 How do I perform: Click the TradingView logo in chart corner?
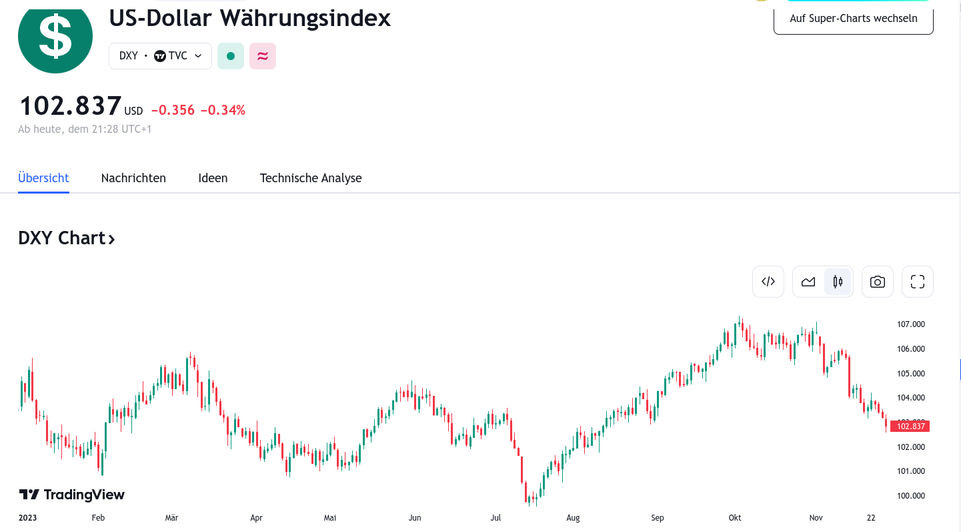(x=71, y=494)
